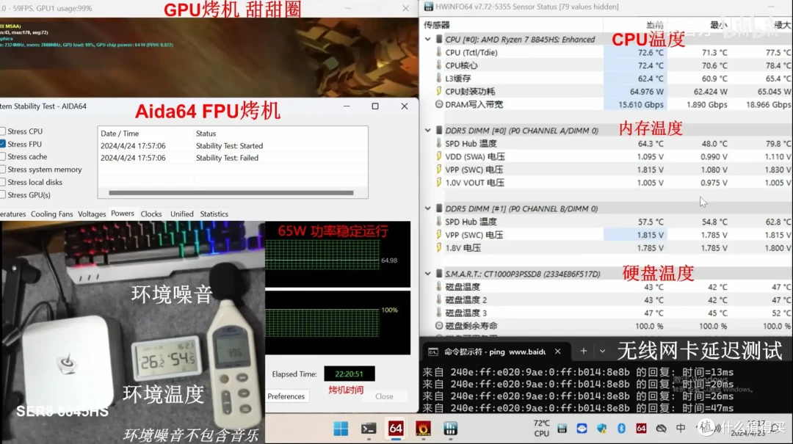Open HWiNFO64 from the taskbar
This screenshot has height=444, width=793.
point(450,429)
